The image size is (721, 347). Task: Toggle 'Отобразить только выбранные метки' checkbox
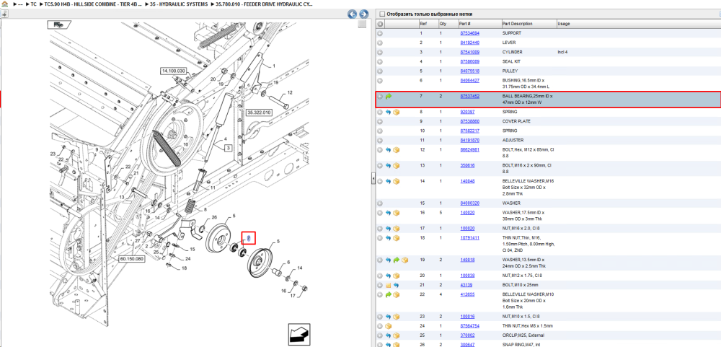click(383, 14)
